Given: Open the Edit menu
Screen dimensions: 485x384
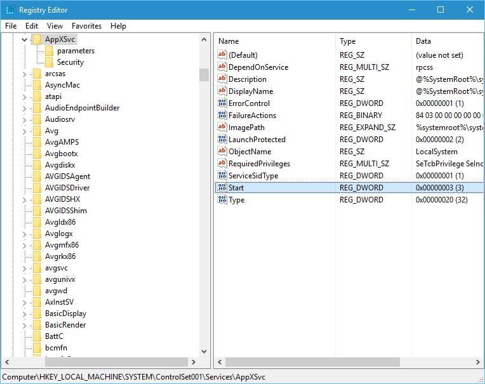Looking at the screenshot, I should point(32,26).
